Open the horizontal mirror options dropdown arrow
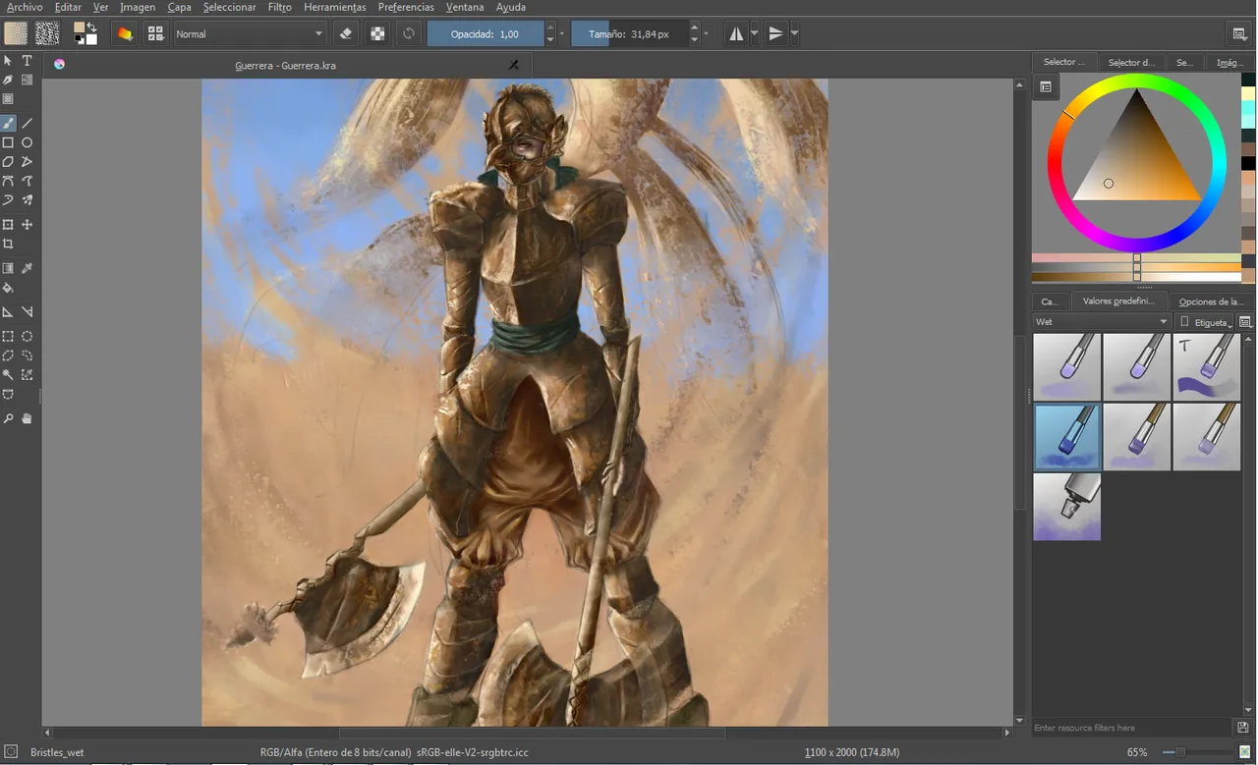1258x765 pixels. [755, 33]
